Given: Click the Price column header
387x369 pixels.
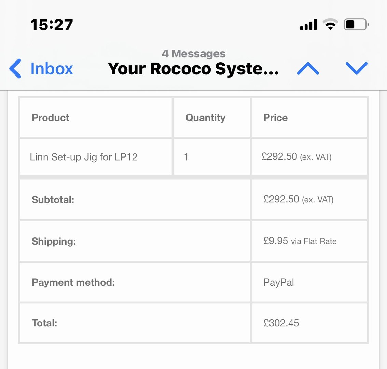Looking at the screenshot, I should (276, 118).
